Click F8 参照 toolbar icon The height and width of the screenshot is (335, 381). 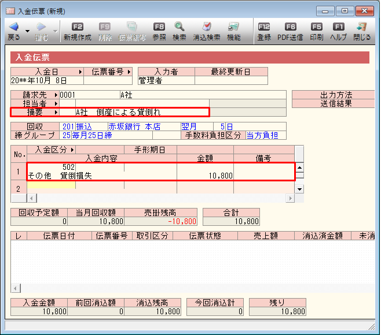coord(159,27)
